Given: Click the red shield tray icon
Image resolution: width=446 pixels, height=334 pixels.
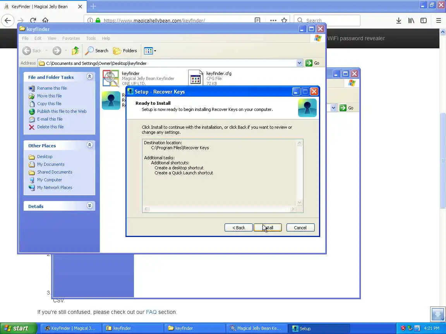Looking at the screenshot, I should 403,328.
